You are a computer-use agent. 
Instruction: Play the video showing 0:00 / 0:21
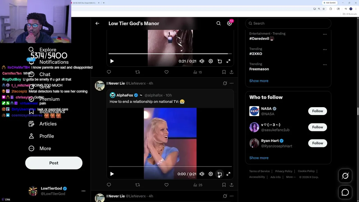(112, 174)
